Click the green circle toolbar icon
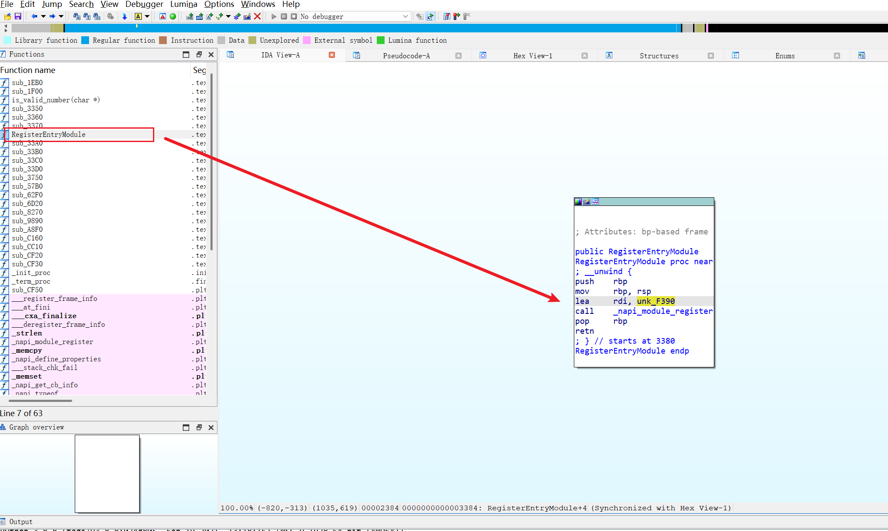 [173, 16]
